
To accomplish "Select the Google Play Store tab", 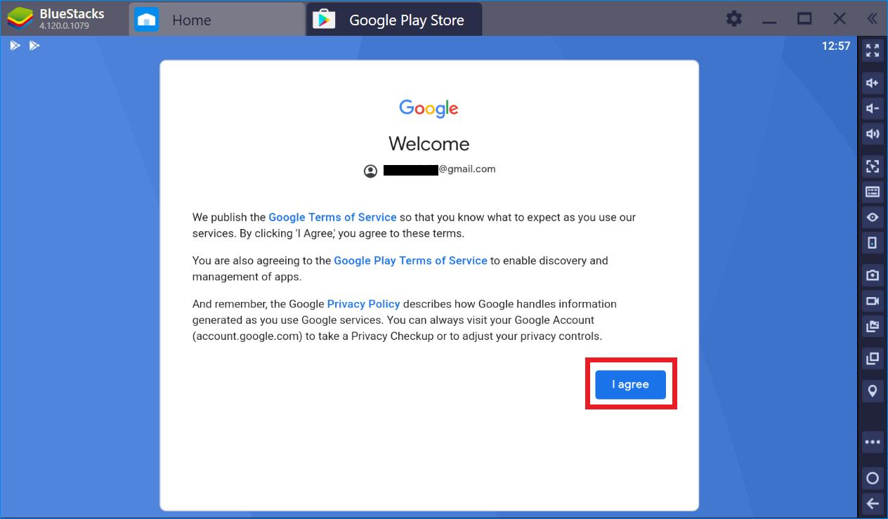I will pyautogui.click(x=394, y=20).
